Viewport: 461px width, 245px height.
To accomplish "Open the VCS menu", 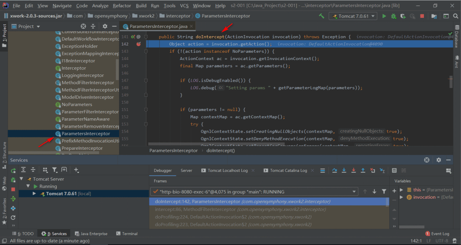I will pyautogui.click(x=184, y=6).
